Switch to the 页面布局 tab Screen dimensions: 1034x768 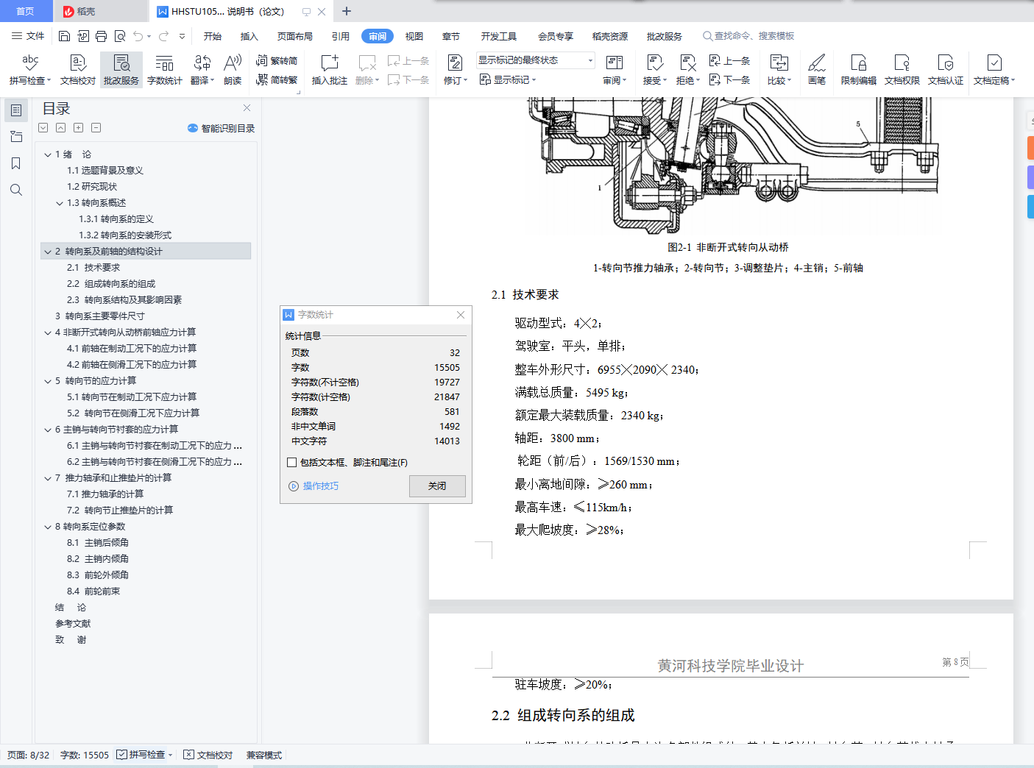tap(295, 36)
